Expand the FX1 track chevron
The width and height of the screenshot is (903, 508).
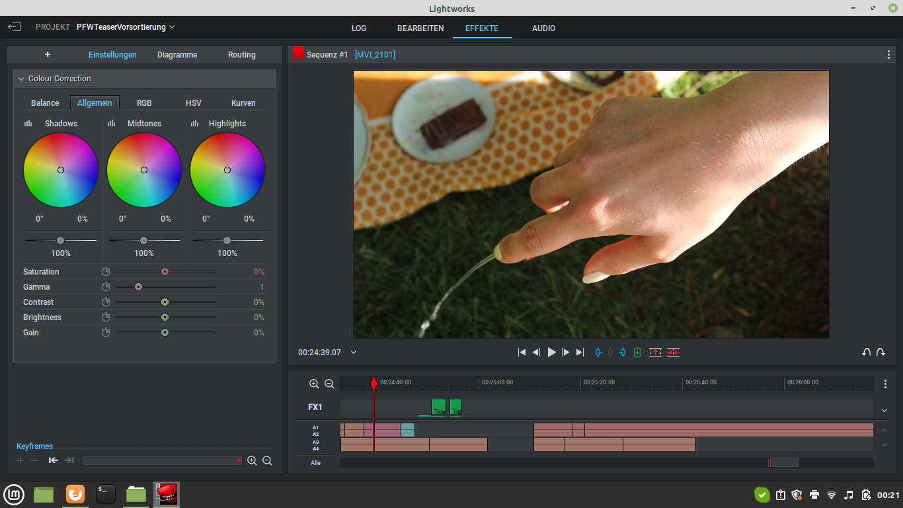(x=884, y=411)
